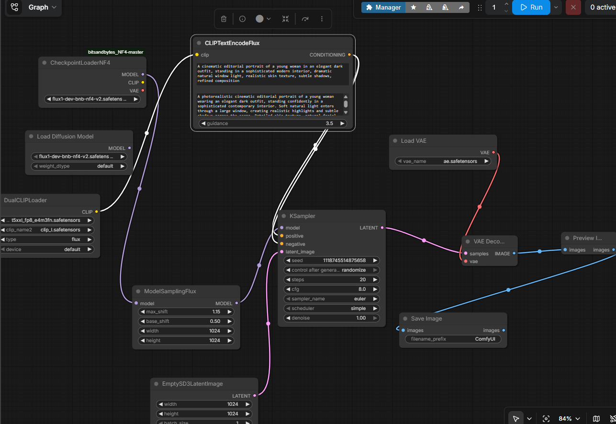Click the Run button

pyautogui.click(x=531, y=7)
